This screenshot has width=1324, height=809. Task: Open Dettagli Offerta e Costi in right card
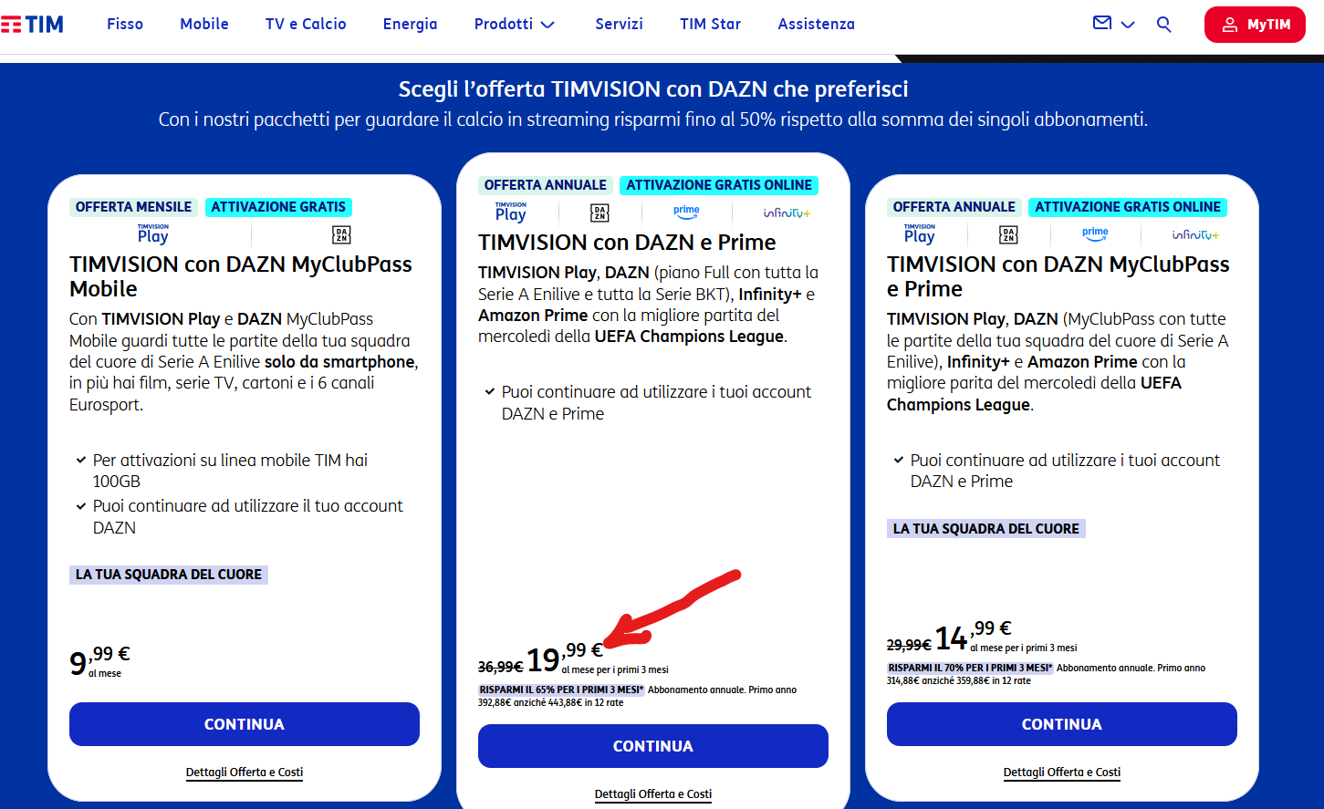point(1062,773)
